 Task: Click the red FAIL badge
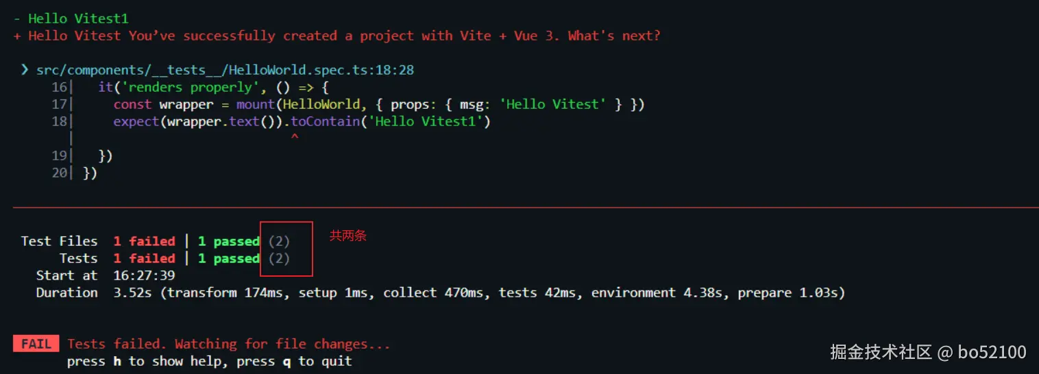click(36, 344)
